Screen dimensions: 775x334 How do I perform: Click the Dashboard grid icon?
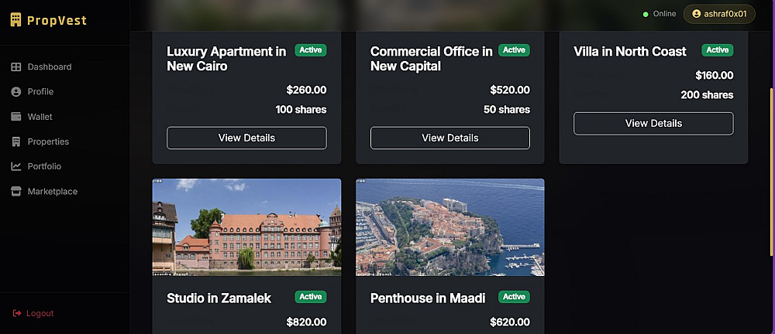(15, 67)
